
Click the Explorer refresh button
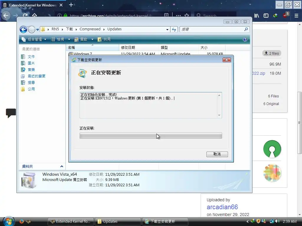[x=174, y=29]
